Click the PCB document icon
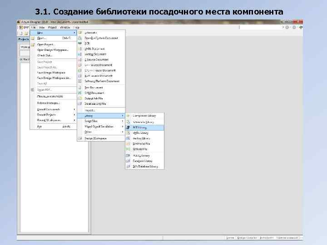327x245 pixels. [x=80, y=44]
